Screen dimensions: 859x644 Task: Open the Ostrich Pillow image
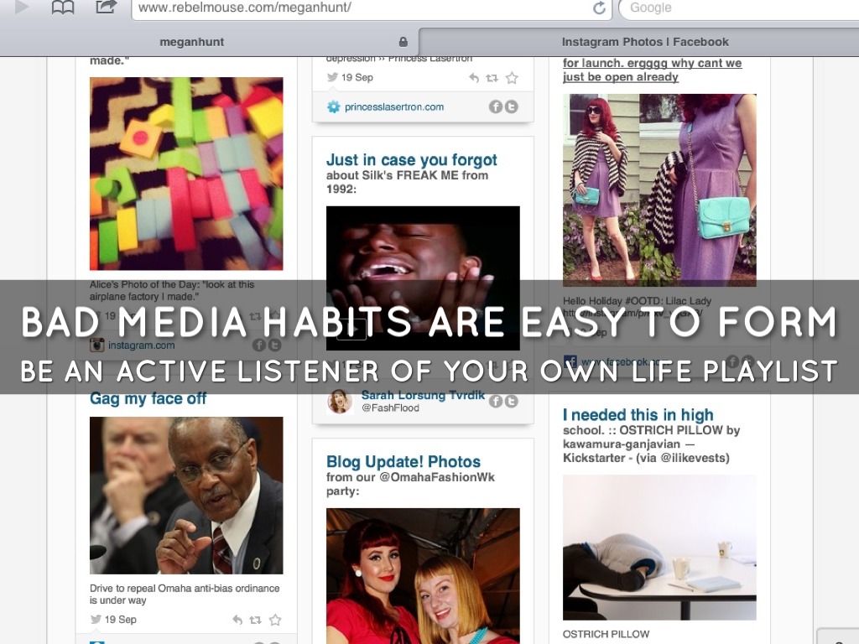659,548
